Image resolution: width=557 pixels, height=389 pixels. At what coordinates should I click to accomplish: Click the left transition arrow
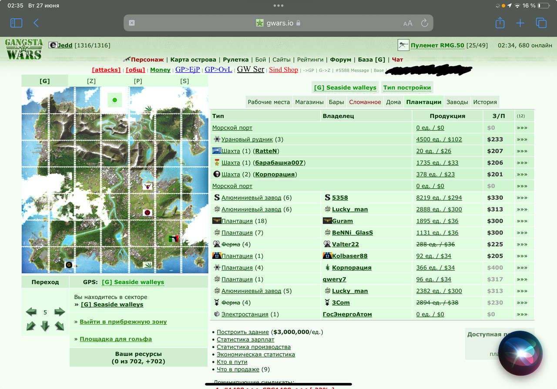[31, 312]
